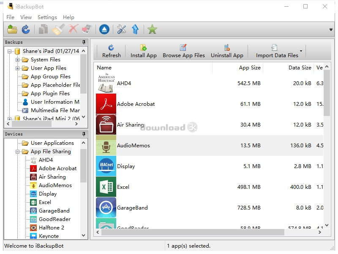Select Air Sharing in Devices tree
338x254 pixels.
(x=52, y=177)
